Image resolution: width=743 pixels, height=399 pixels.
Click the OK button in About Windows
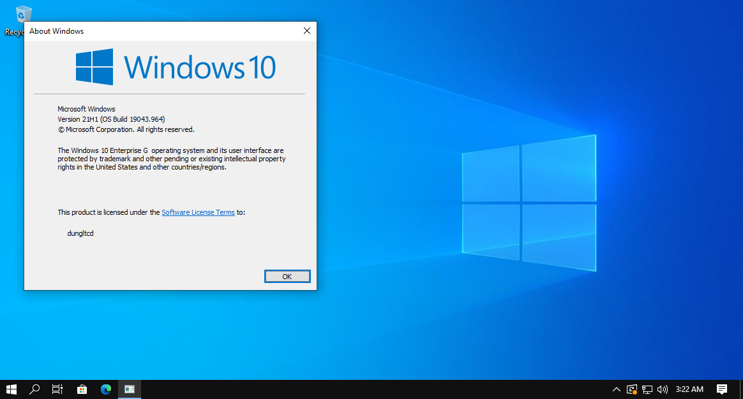(x=287, y=277)
